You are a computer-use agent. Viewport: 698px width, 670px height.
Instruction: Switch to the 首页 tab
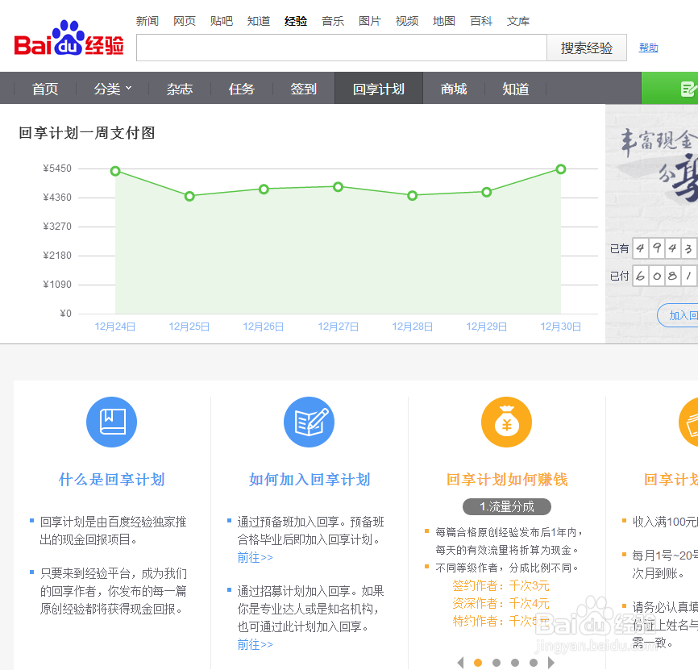44,89
